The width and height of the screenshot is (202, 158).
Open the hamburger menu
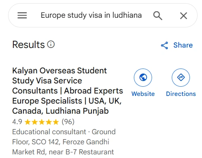(22, 15)
